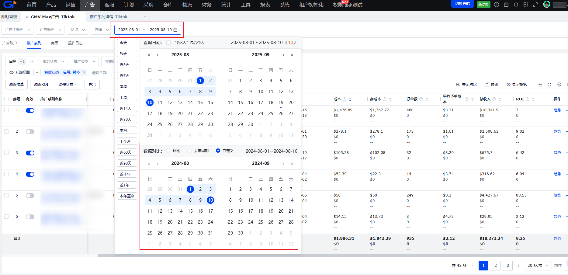Image resolution: width=568 pixels, height=275 pixels.
Task: Click help icon next to ROI header
Action: tap(528, 99)
